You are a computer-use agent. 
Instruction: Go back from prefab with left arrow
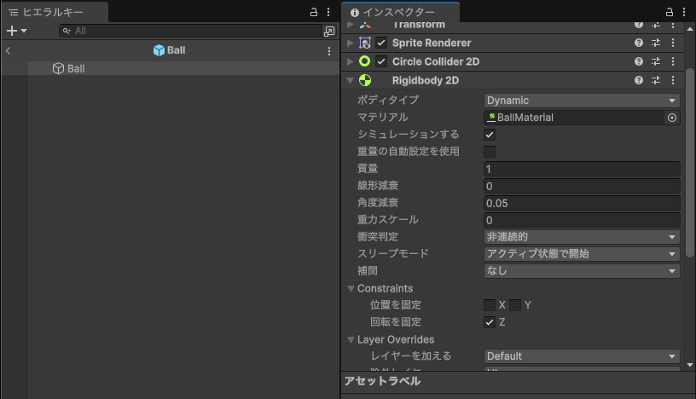point(8,50)
